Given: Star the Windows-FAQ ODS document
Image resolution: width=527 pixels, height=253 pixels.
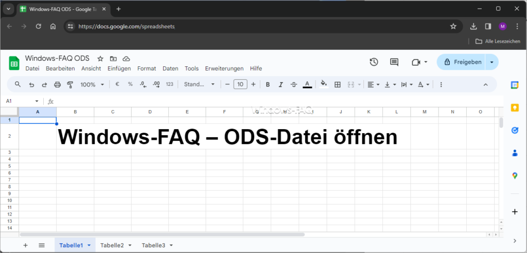Looking at the screenshot, I should 100,59.
